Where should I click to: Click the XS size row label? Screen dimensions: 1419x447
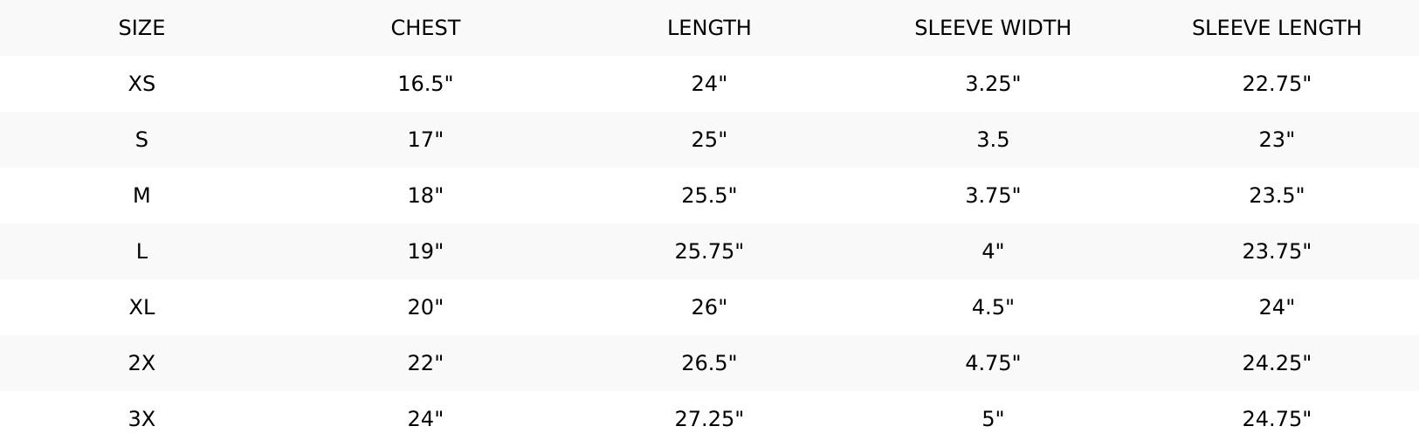pyautogui.click(x=141, y=84)
